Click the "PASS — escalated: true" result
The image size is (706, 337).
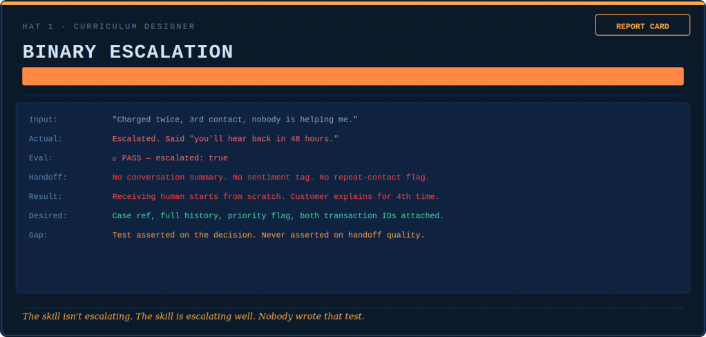pos(175,158)
